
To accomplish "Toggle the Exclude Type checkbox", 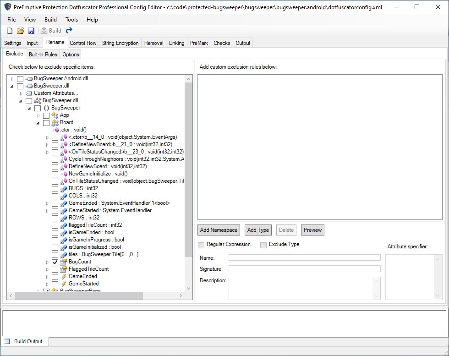I will pos(263,245).
